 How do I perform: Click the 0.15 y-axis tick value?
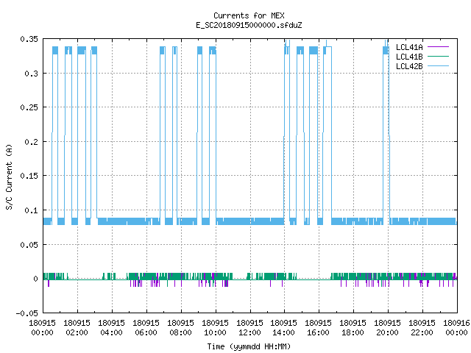click(x=29, y=176)
